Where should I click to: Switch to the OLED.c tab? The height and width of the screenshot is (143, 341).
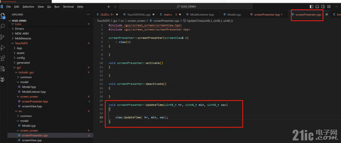107,14
